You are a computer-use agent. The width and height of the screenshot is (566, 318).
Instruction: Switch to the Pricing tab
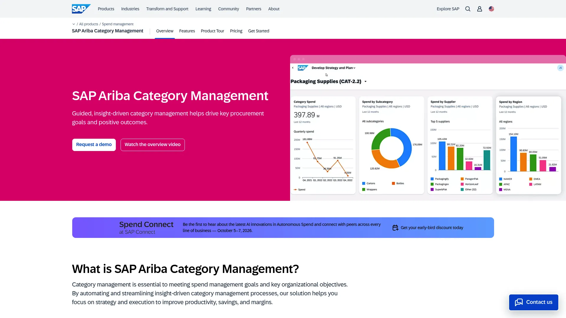pos(236,31)
